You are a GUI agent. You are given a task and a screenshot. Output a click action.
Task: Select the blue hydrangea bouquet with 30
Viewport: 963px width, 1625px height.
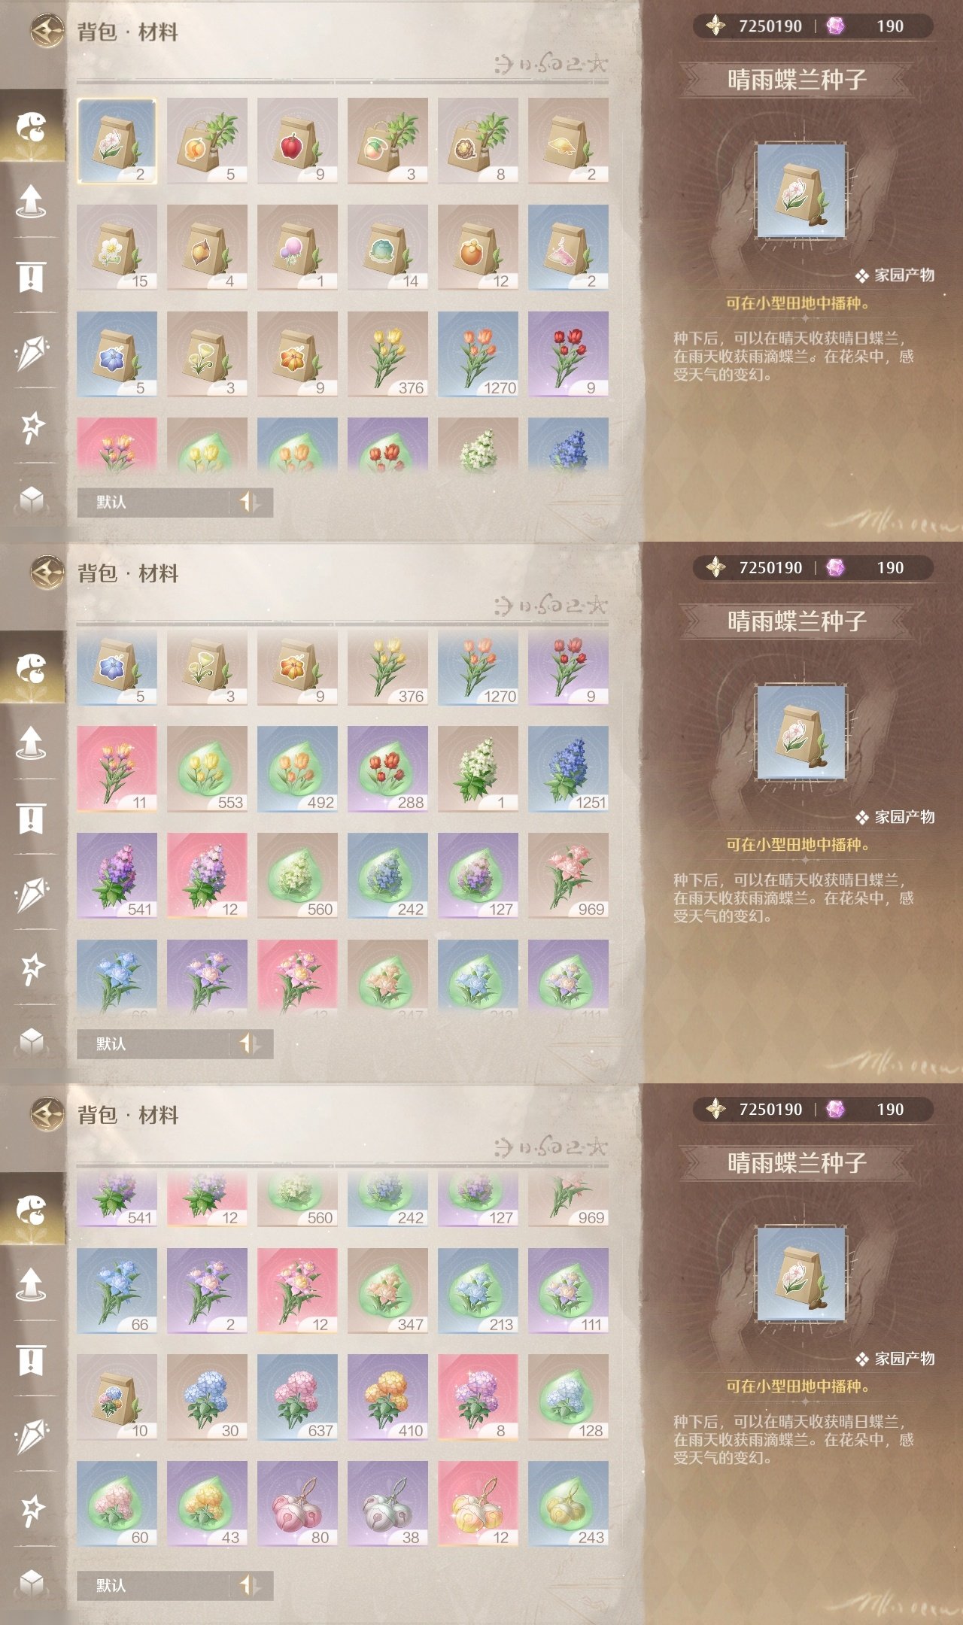click(207, 1397)
